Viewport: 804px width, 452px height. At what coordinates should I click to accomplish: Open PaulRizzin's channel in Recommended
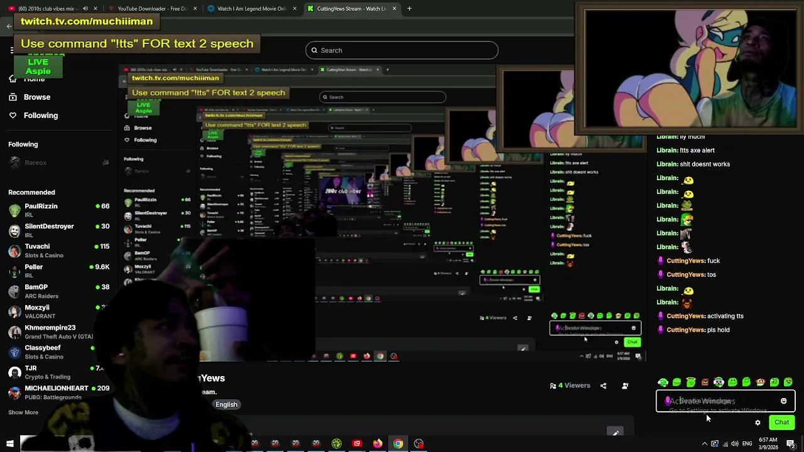pyautogui.click(x=59, y=210)
